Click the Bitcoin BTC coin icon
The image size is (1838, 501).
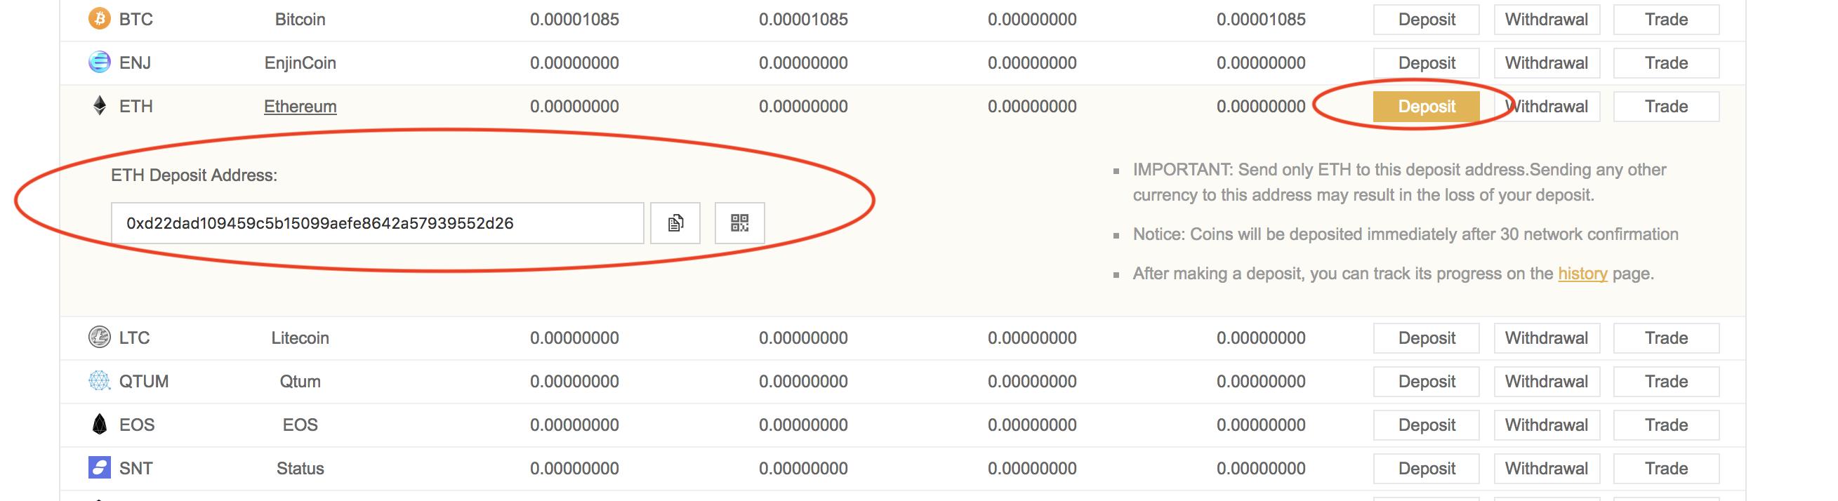coord(99,18)
